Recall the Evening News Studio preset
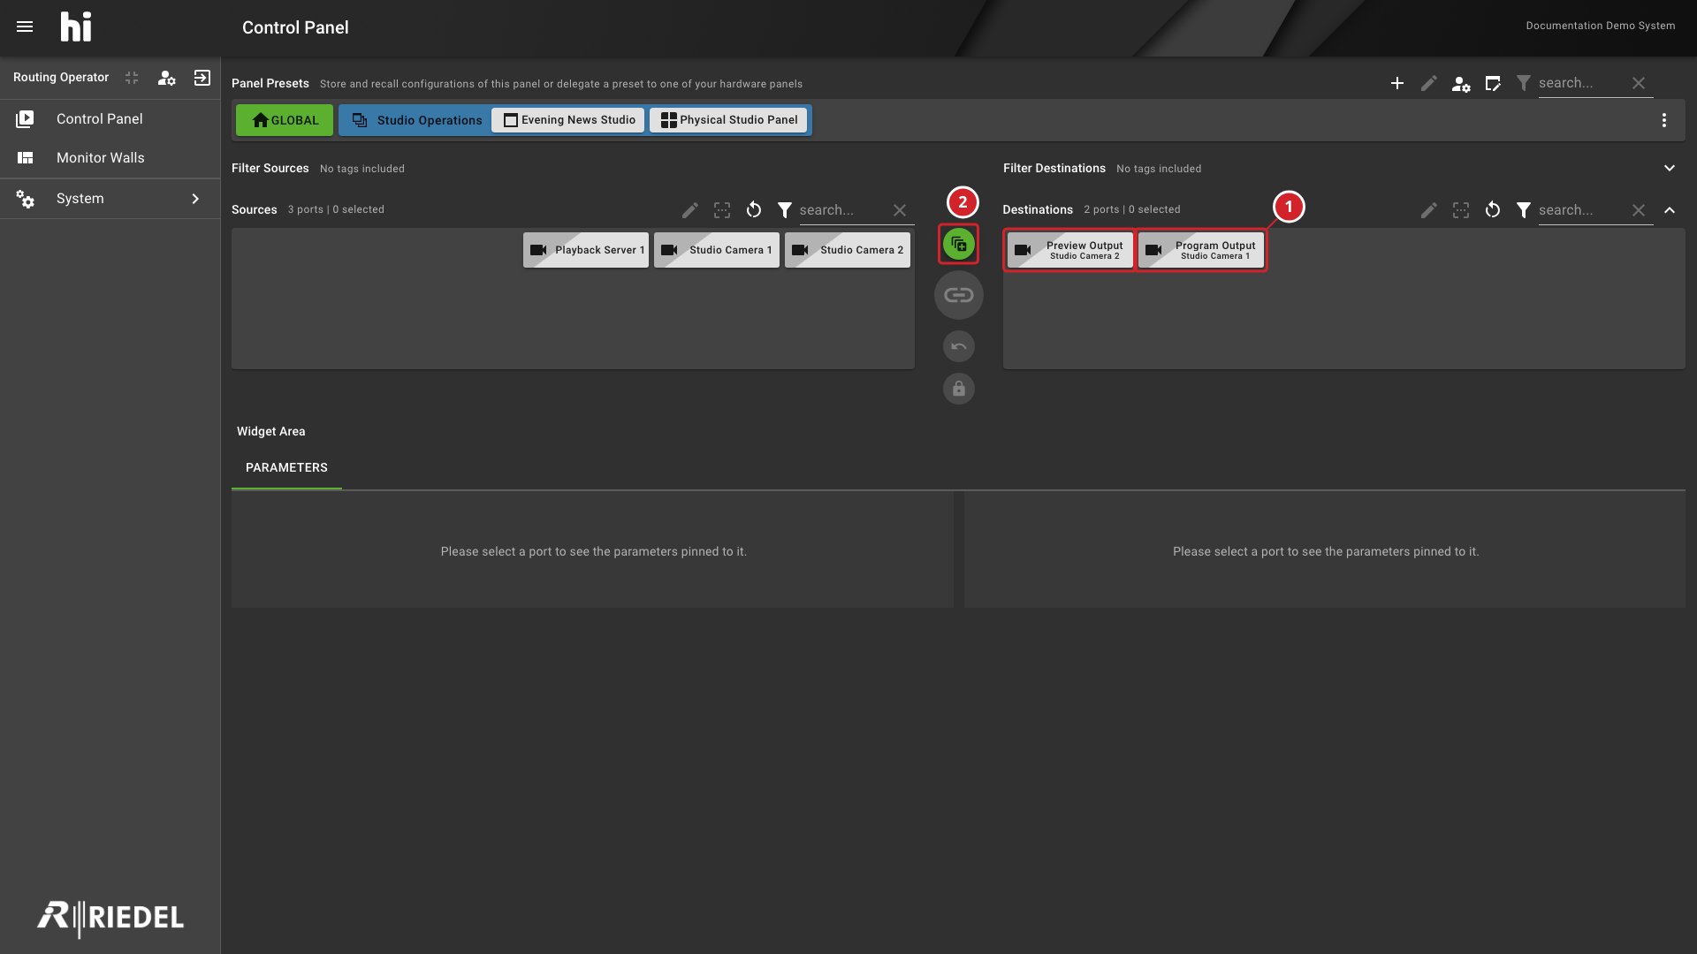Screen dimensions: 1697x954 [x=568, y=120]
